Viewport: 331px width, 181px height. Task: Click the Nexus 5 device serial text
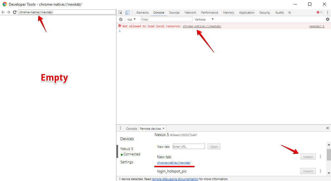tap(183, 135)
